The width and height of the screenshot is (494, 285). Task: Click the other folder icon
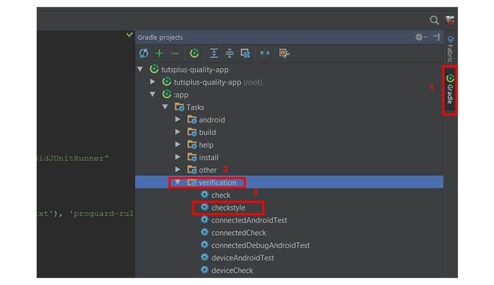tap(192, 170)
